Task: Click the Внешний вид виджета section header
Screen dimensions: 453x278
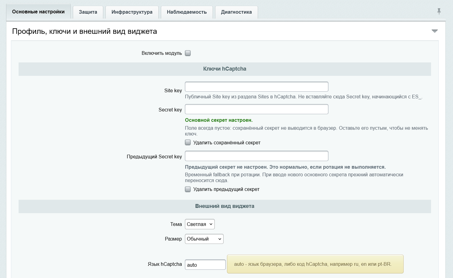Action: click(225, 206)
